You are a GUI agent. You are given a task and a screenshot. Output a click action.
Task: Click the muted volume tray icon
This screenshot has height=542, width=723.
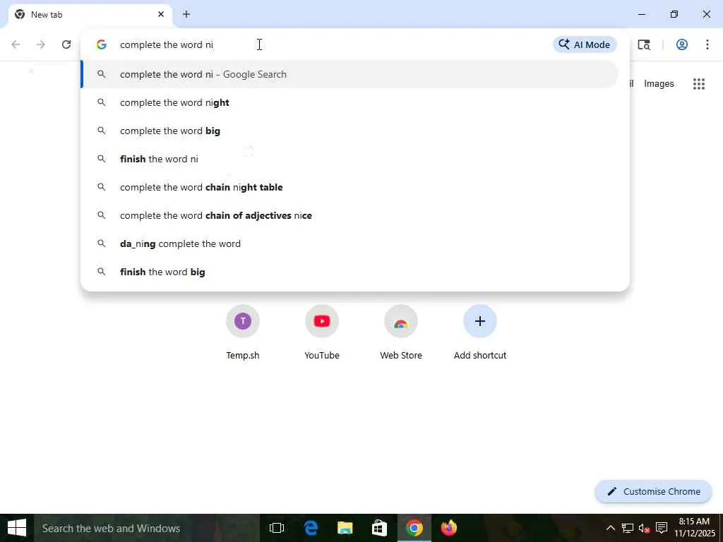pos(644,528)
